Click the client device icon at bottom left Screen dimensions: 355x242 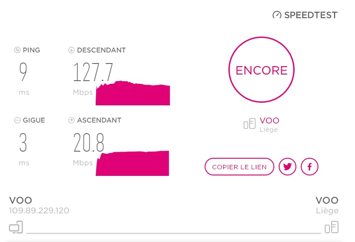click(x=16, y=227)
